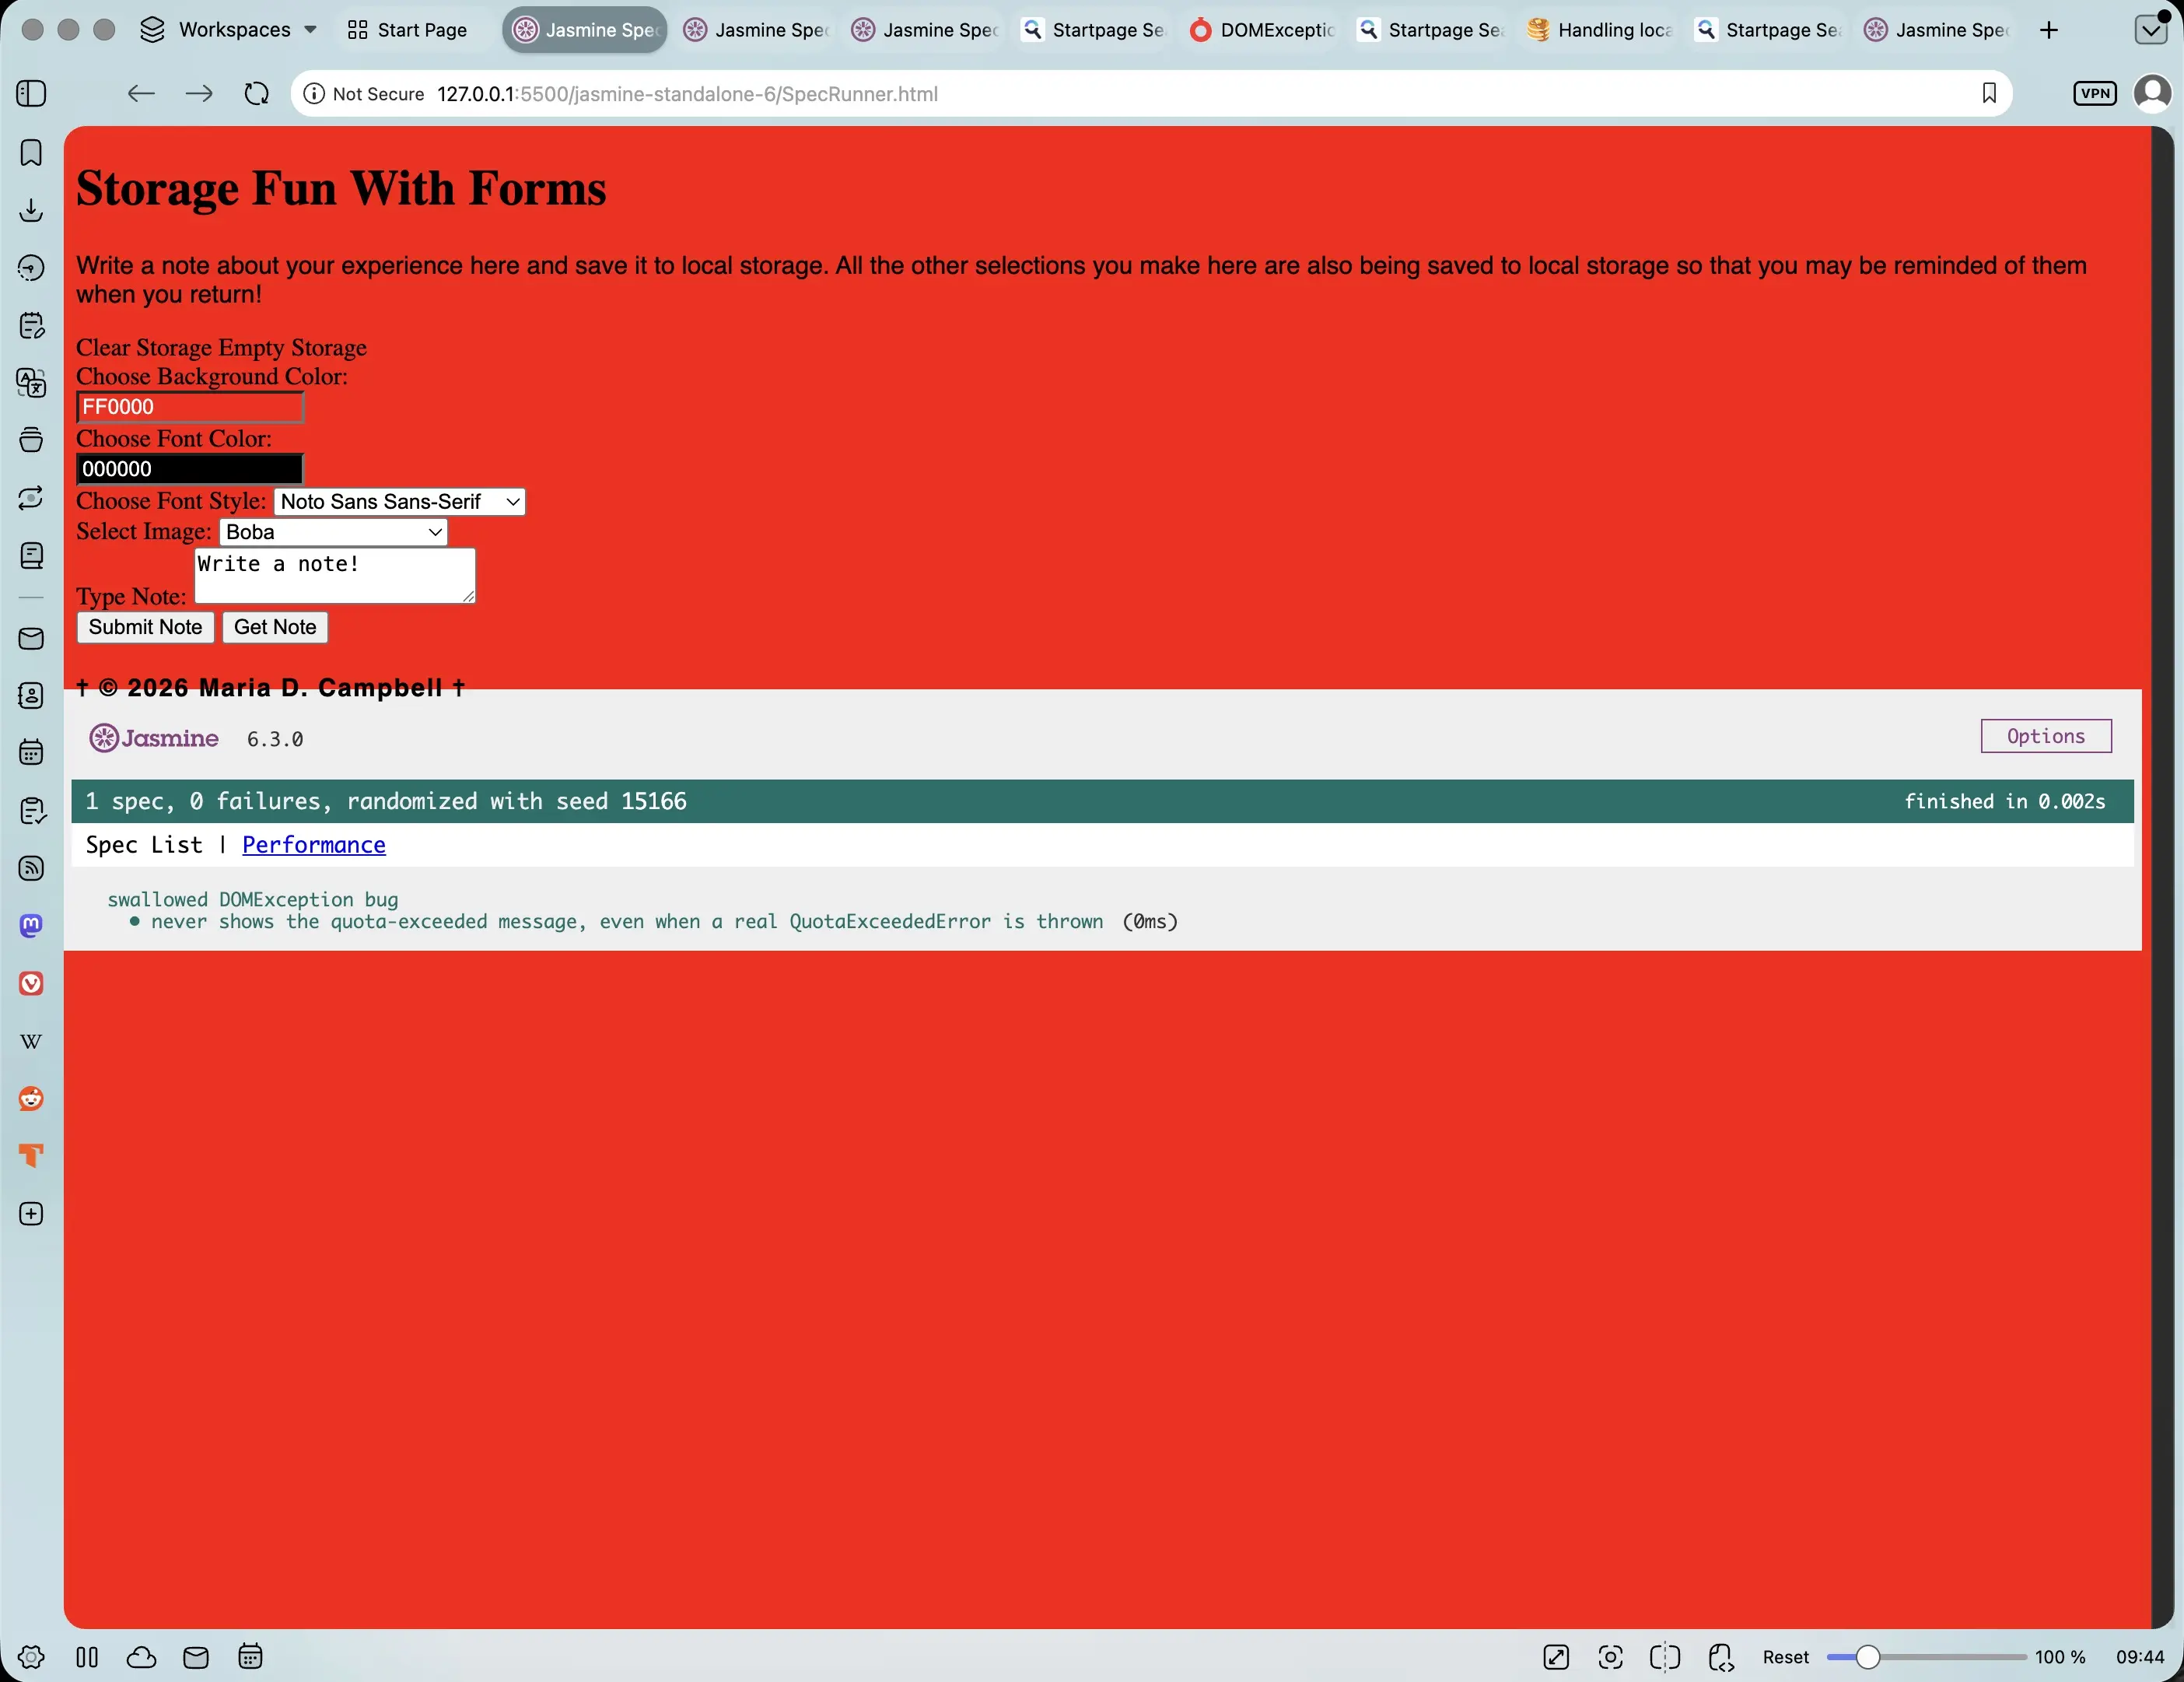Open history panel in sidebar
This screenshot has width=2184, height=1682.
point(31,267)
